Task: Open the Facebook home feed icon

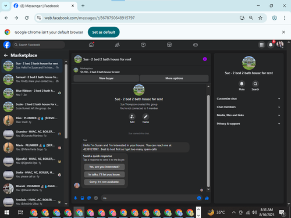Action: [91, 45]
